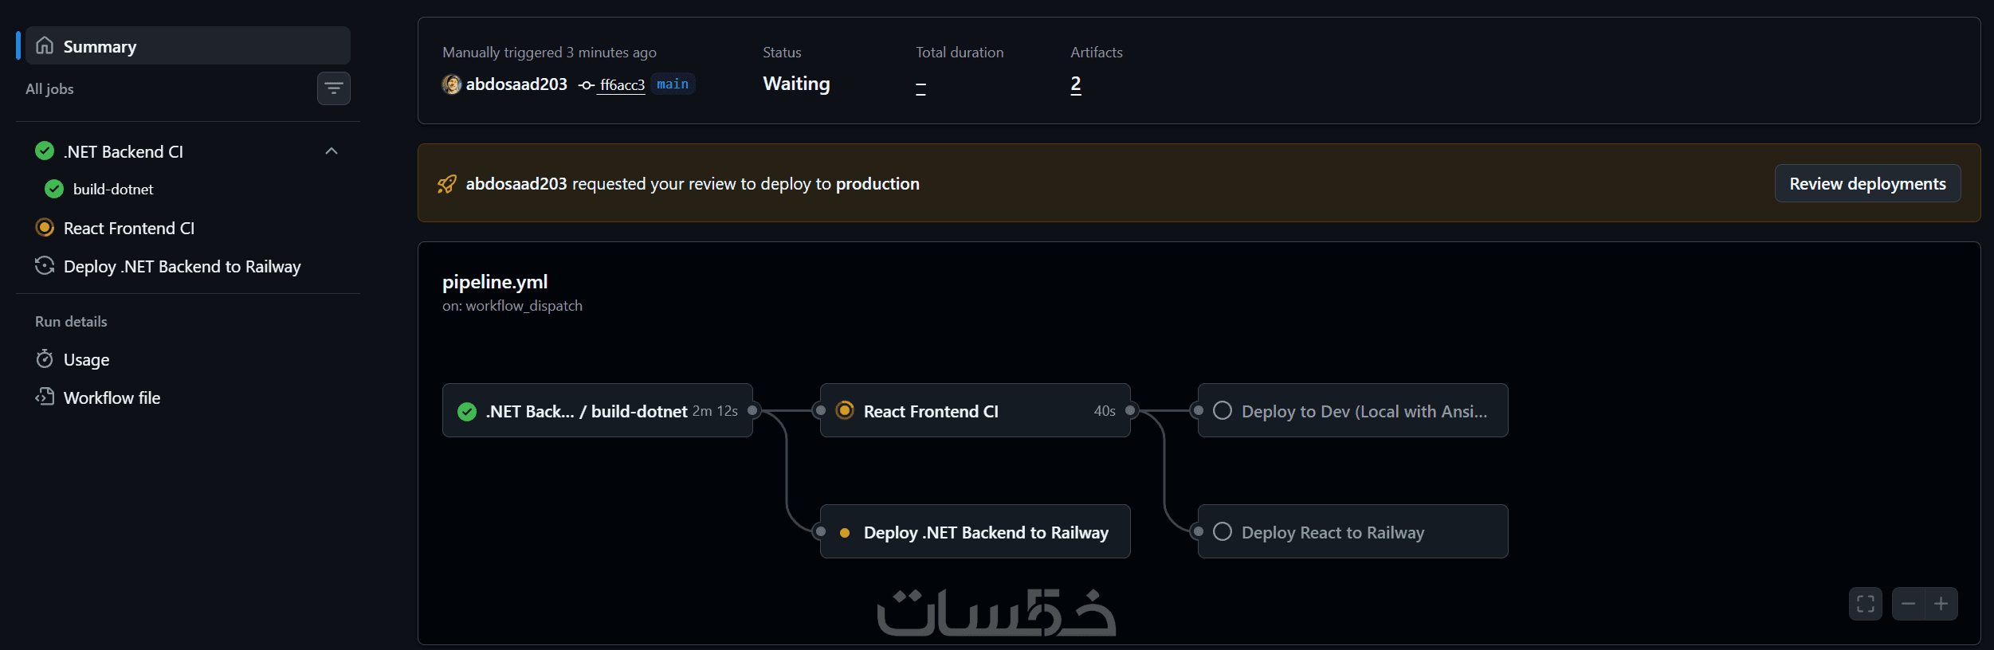This screenshot has width=1994, height=650.
Task: Click the Usage stopwatch icon
Action: tap(45, 359)
